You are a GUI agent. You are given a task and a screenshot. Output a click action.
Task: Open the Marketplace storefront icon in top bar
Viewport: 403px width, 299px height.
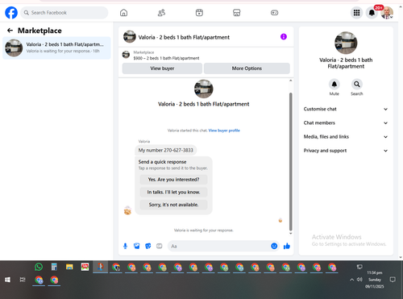coord(237,13)
